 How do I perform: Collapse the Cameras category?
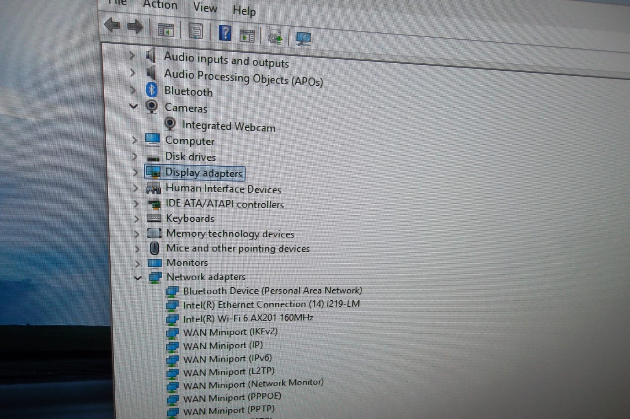pos(133,106)
